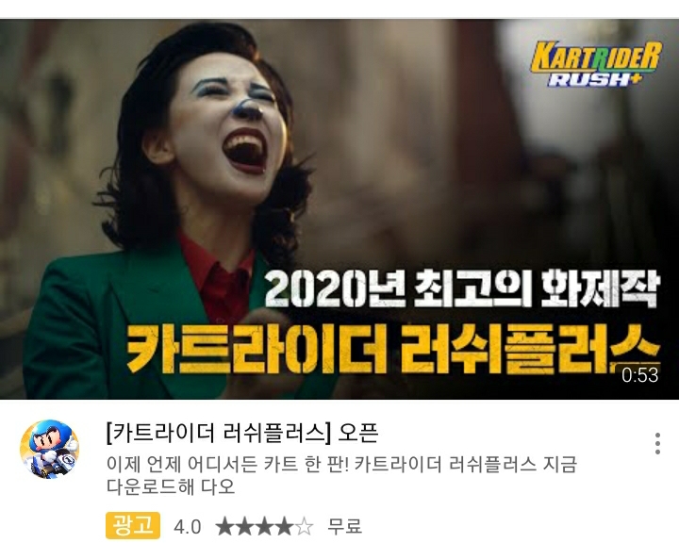
Task: Click the 무료 price label
Action: pyautogui.click(x=345, y=527)
